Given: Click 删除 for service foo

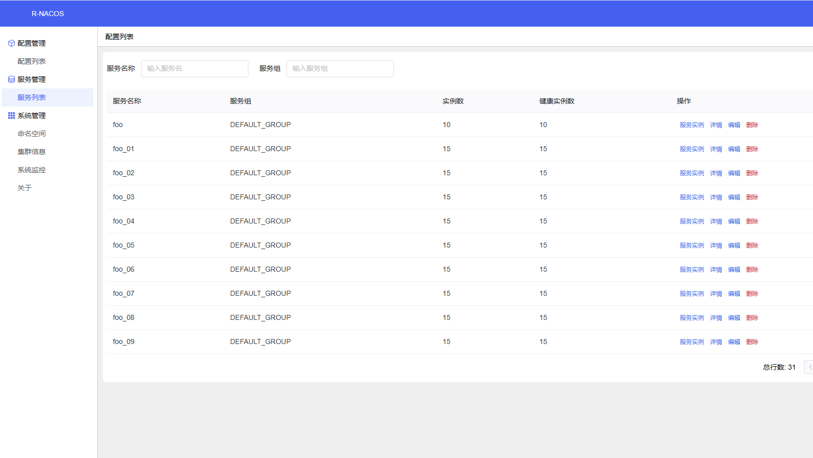Looking at the screenshot, I should pyautogui.click(x=752, y=125).
